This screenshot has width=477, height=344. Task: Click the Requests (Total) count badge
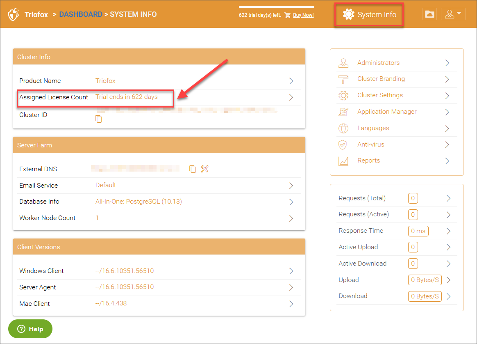[413, 198]
